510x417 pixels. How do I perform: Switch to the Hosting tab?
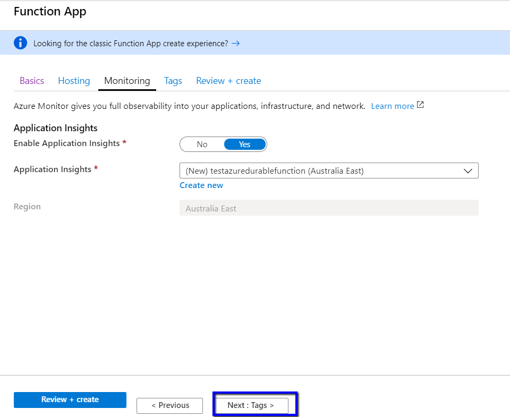pos(74,81)
